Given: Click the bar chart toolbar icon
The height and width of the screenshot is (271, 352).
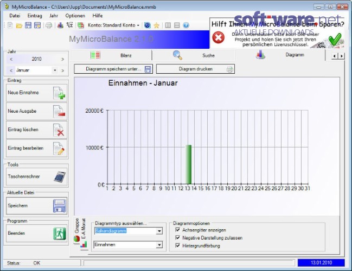Looking at the screenshot, I should (x=60, y=25).
